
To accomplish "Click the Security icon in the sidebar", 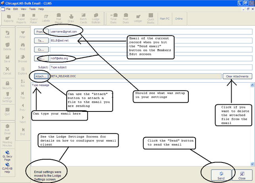I will point(8,85).
